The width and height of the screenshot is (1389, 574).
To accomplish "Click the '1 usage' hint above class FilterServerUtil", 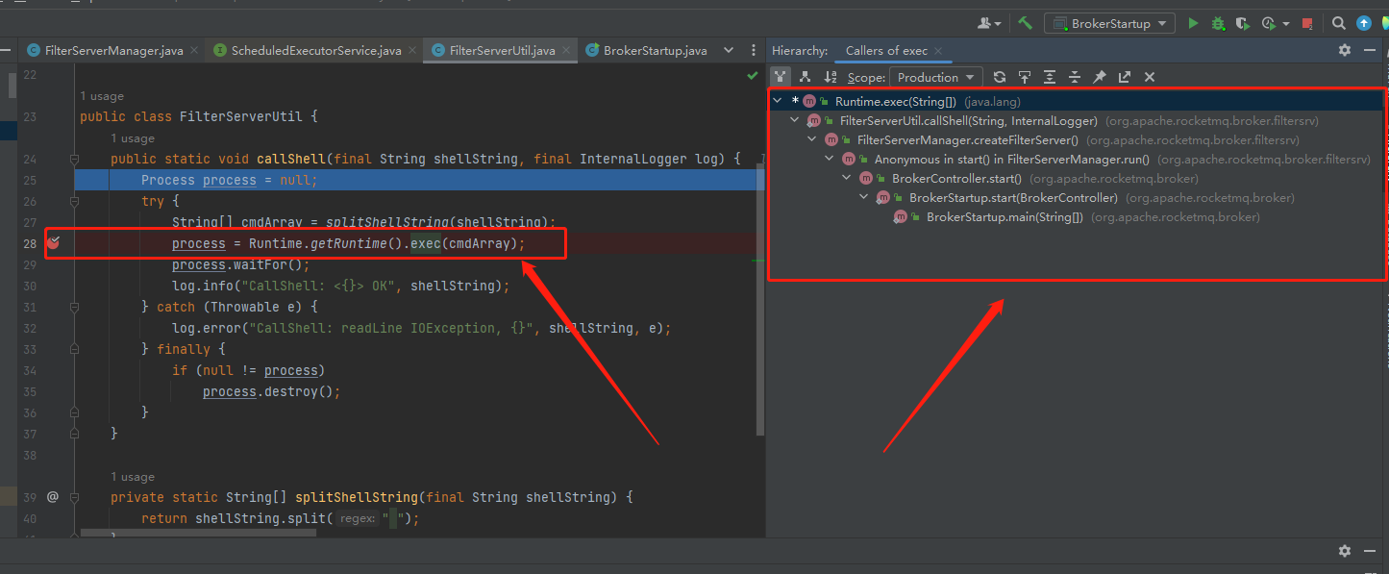I will tap(102, 96).
